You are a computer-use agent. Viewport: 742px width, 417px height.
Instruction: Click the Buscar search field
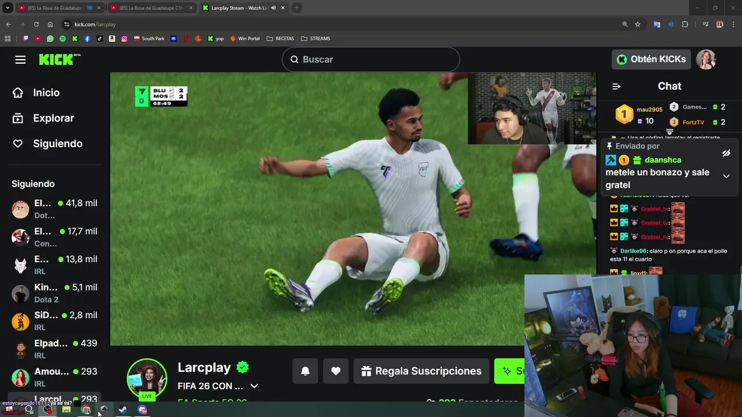pos(371,59)
